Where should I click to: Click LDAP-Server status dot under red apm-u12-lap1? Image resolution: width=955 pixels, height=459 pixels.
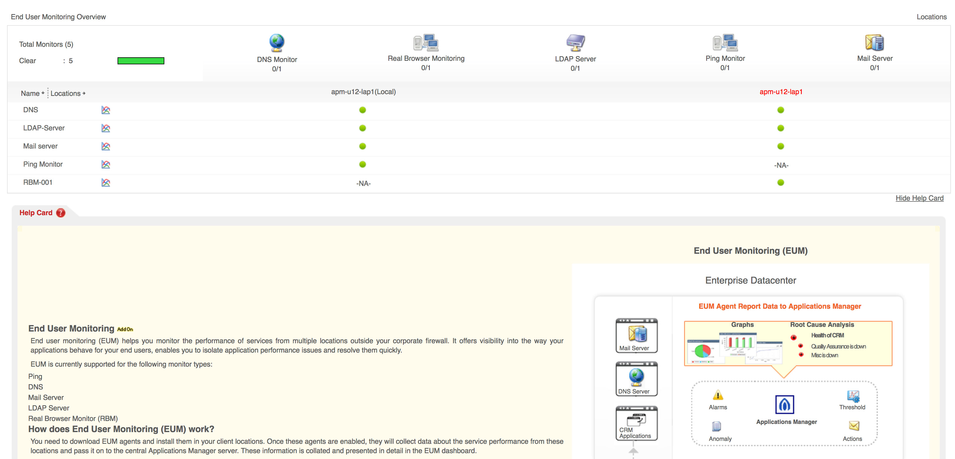[x=781, y=128]
